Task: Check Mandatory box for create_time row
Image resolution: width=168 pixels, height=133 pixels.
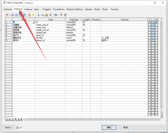Action: (156, 28)
